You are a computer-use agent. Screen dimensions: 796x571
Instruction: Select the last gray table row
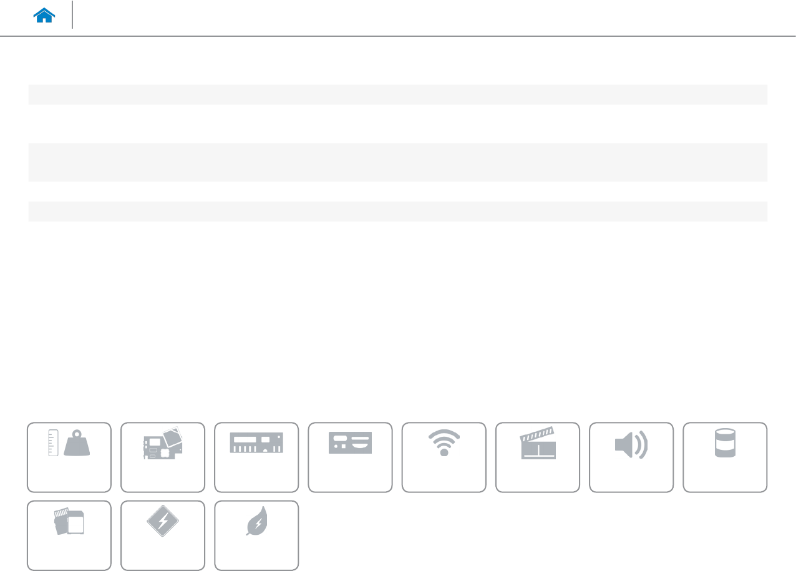click(x=398, y=211)
